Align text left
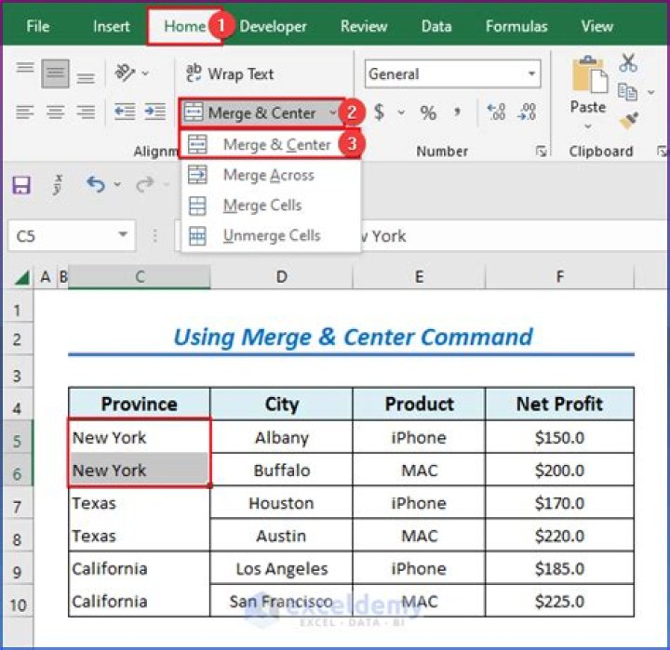This screenshot has height=650, width=670. point(25,113)
